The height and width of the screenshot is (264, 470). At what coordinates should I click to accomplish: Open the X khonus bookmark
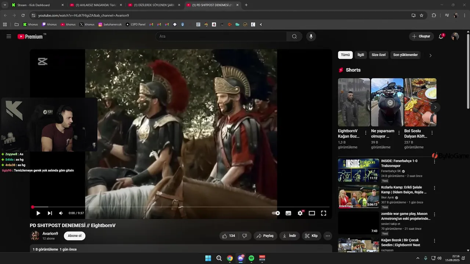tap(87, 25)
